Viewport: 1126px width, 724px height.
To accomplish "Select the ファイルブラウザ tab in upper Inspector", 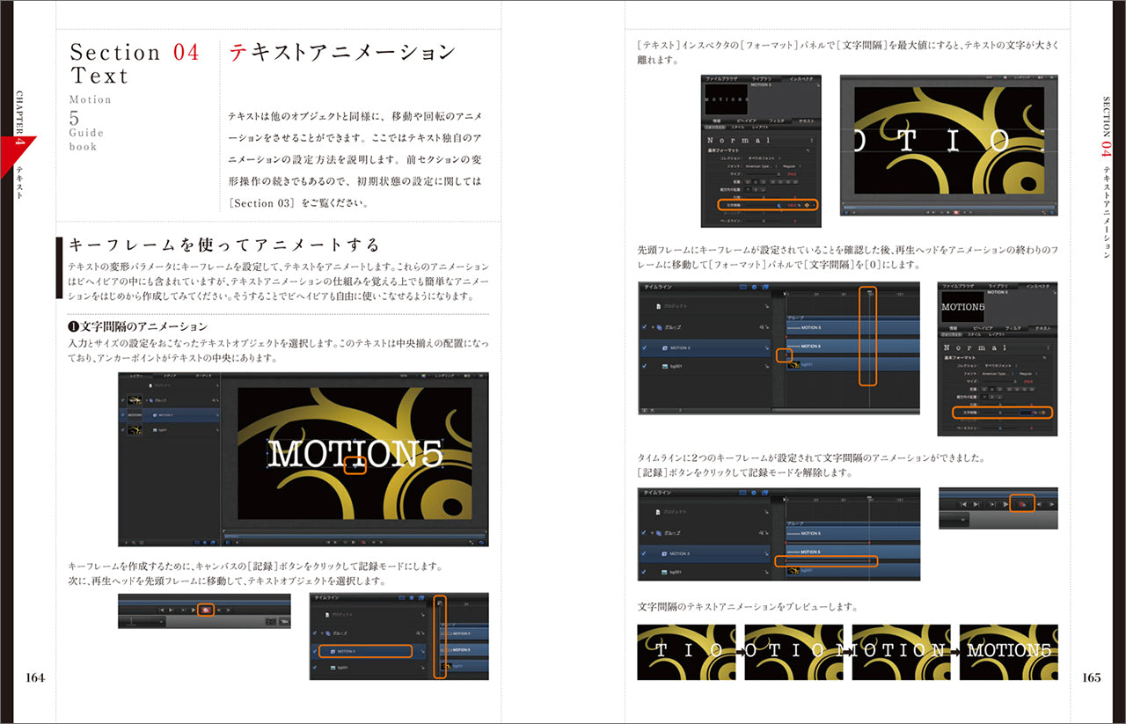I will pyautogui.click(x=721, y=79).
